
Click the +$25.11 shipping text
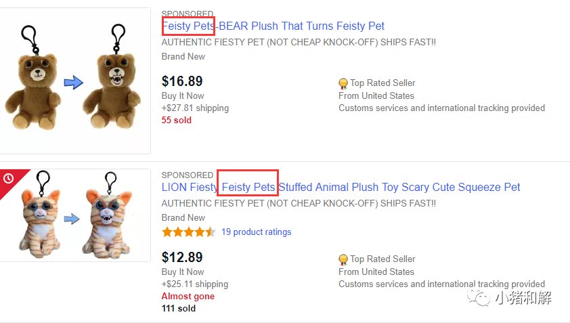(x=194, y=284)
